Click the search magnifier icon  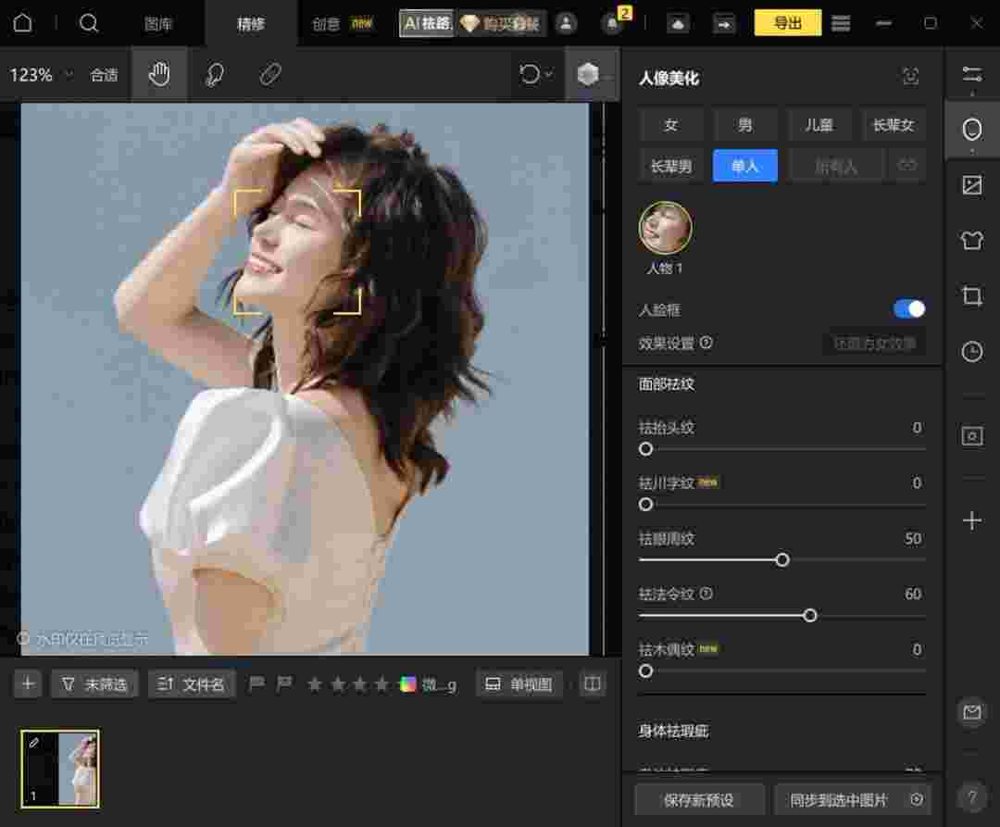tap(89, 23)
